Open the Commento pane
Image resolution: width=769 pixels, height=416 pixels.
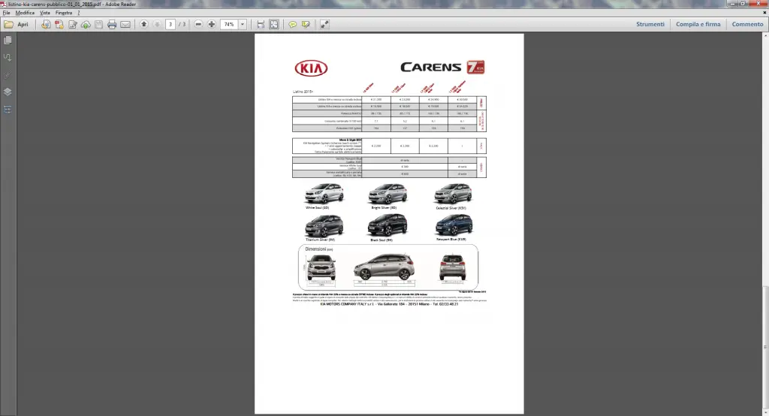click(x=747, y=24)
